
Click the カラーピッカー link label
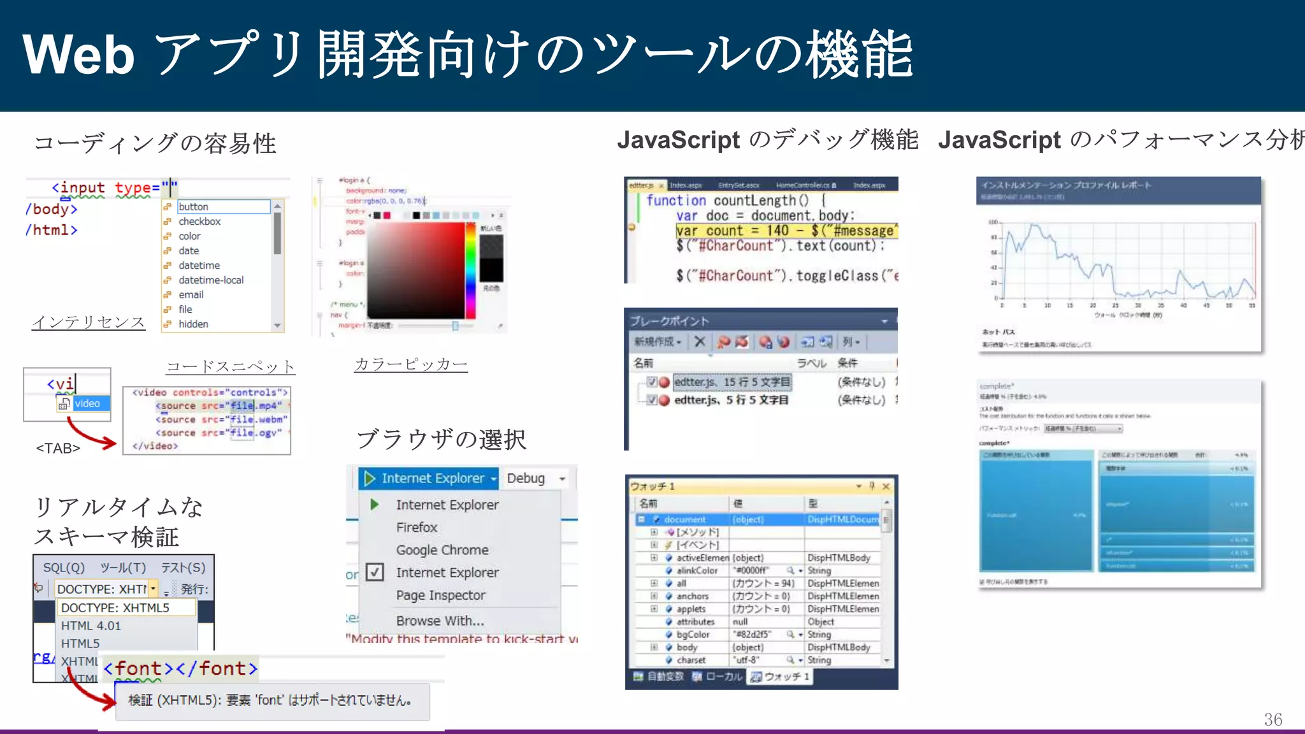pos(411,364)
